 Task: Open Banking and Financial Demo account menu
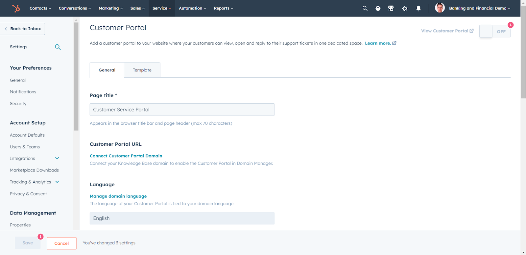[x=480, y=8]
